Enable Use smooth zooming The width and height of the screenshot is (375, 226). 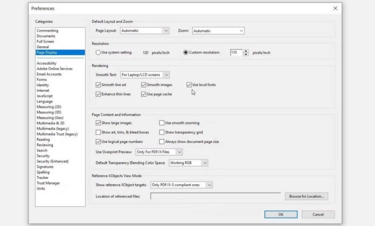click(162, 123)
